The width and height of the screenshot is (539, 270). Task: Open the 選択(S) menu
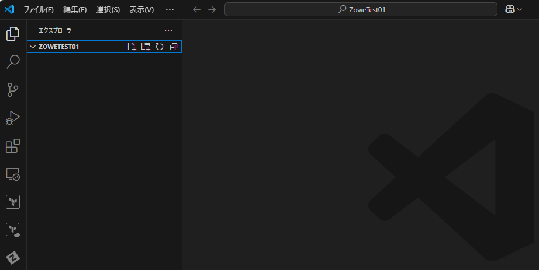108,9
